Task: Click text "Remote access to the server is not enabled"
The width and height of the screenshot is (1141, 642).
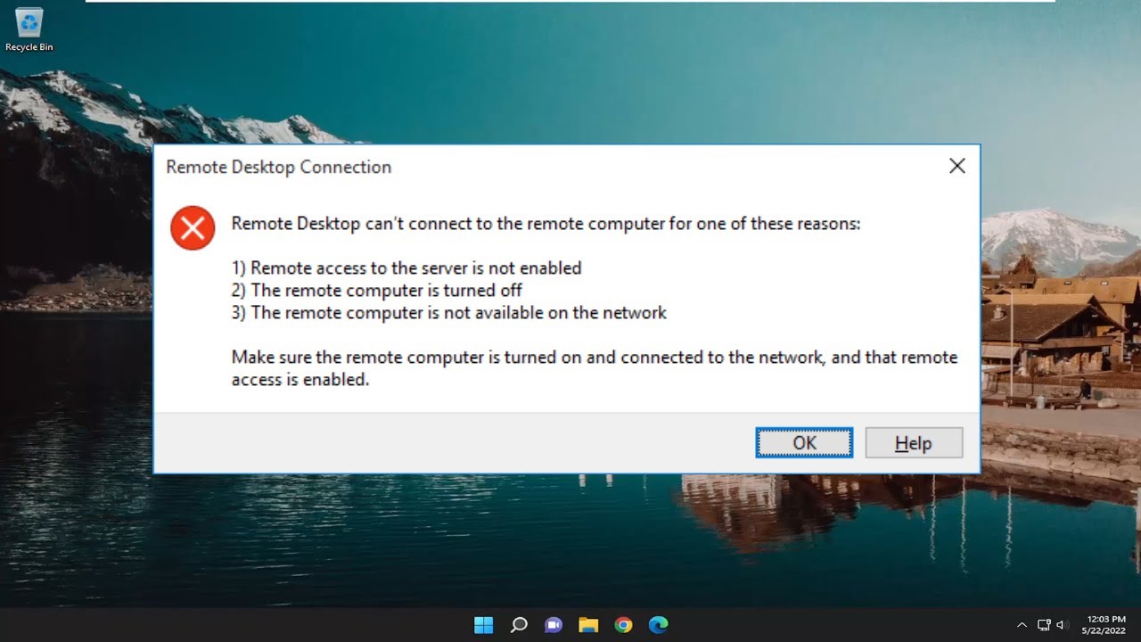Action: [x=416, y=267]
